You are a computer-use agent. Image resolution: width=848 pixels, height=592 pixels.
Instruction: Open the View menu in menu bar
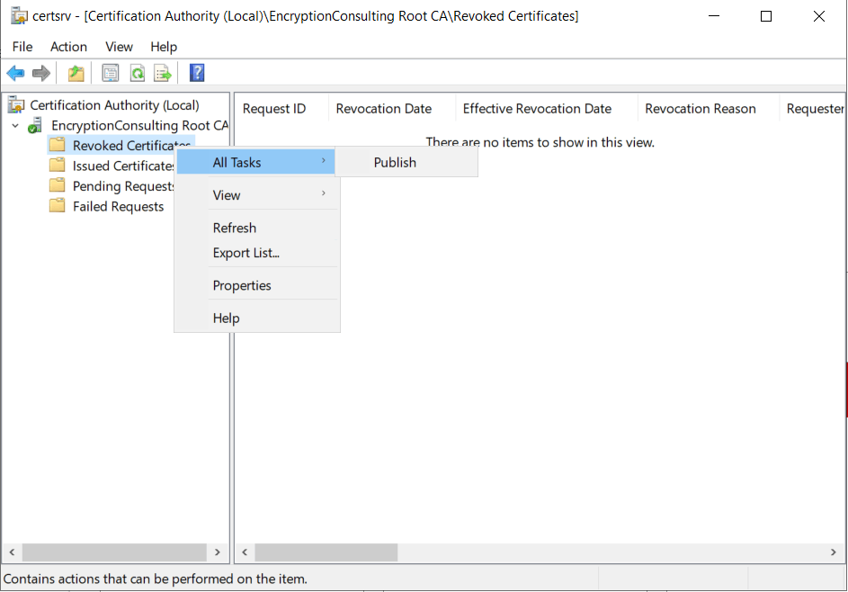pos(119,47)
